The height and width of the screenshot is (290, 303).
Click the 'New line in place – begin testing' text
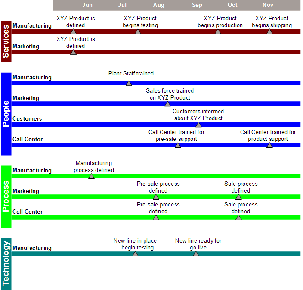tap(137, 244)
